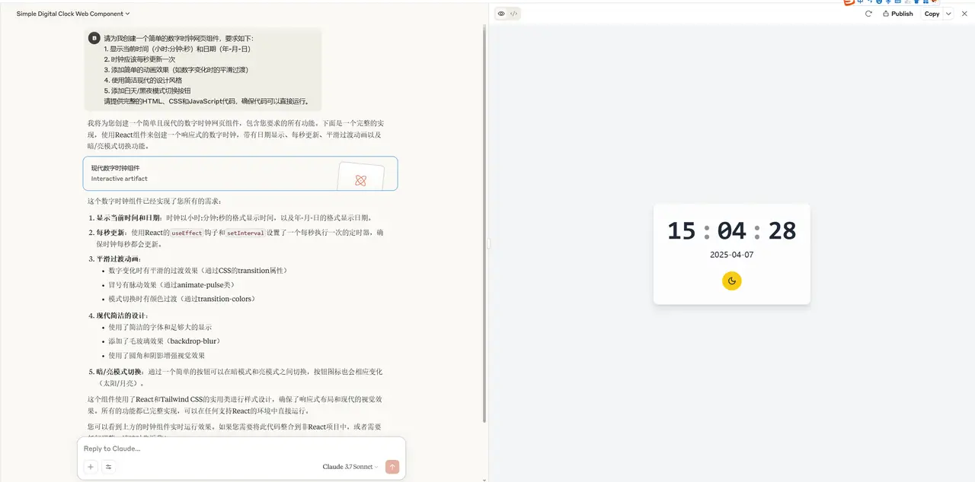Click the Reply to Claude input field
975x482 pixels.
click(241, 449)
